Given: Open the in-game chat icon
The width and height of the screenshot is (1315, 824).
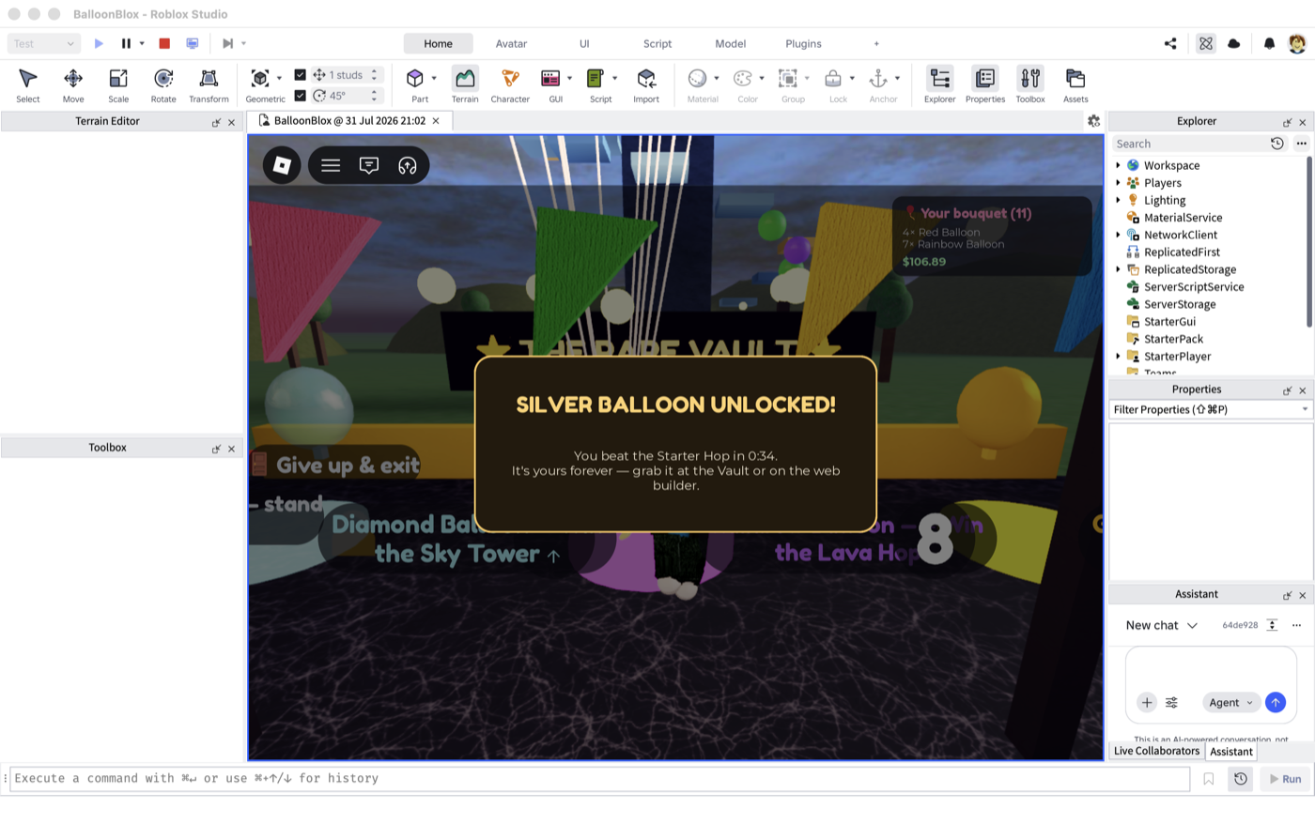Looking at the screenshot, I should (369, 165).
